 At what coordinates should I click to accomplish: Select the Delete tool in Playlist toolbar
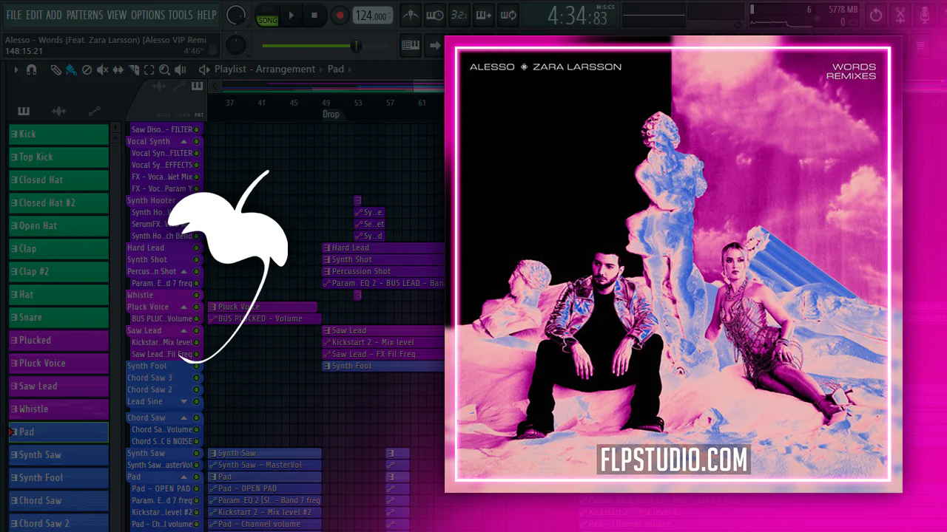pyautogui.click(x=87, y=69)
